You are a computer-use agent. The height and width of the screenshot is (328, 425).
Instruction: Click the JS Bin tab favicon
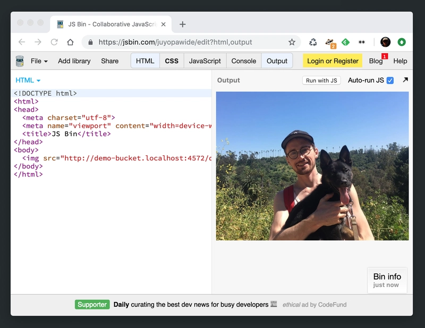tap(60, 24)
